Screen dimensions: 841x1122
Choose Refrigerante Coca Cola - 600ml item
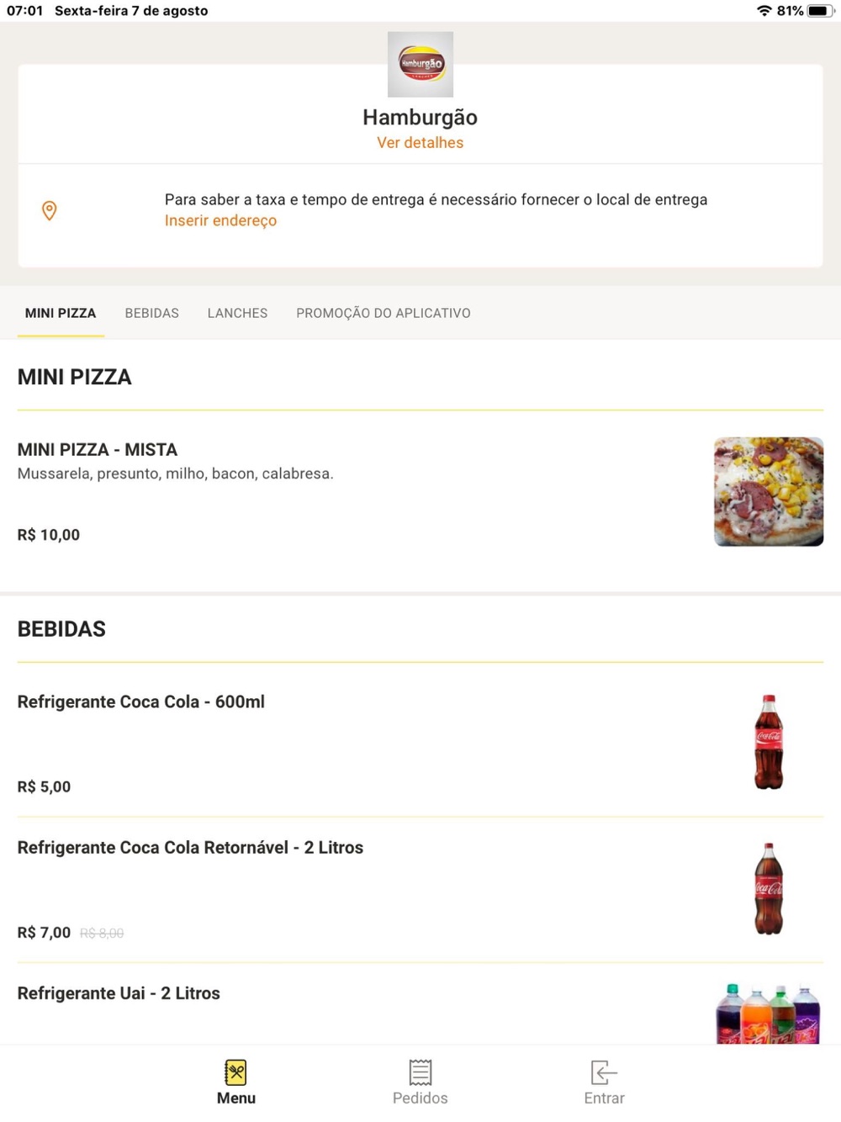[x=141, y=702]
